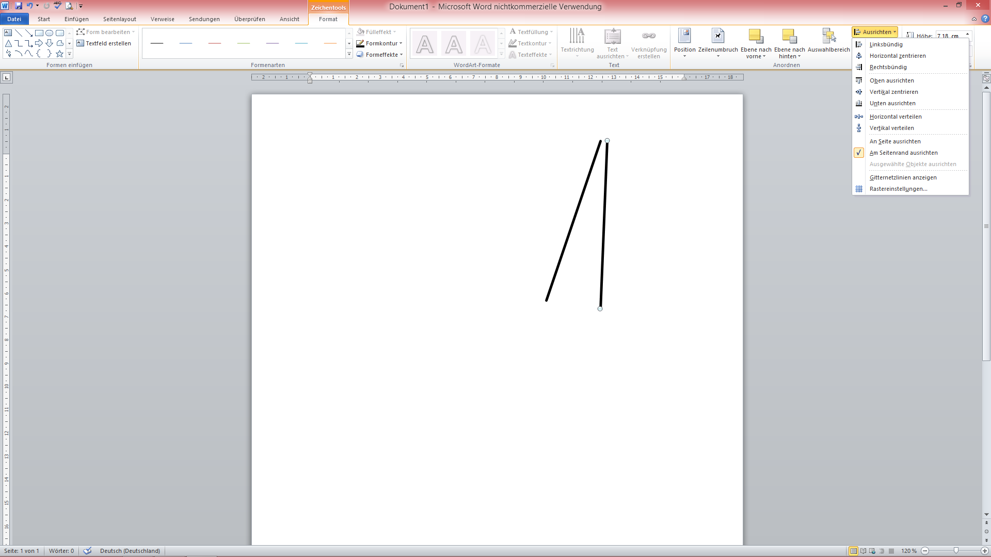Switch to Einfügen ribbon tab
991x557 pixels.
(76, 19)
